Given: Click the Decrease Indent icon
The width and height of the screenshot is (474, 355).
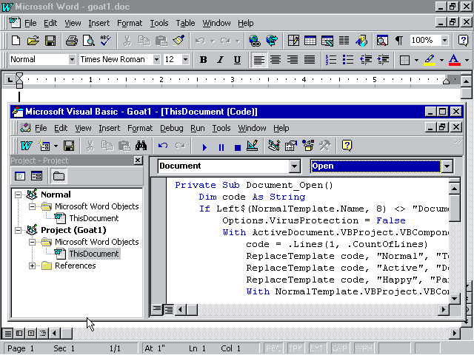Looking at the screenshot, I should coord(365,59).
